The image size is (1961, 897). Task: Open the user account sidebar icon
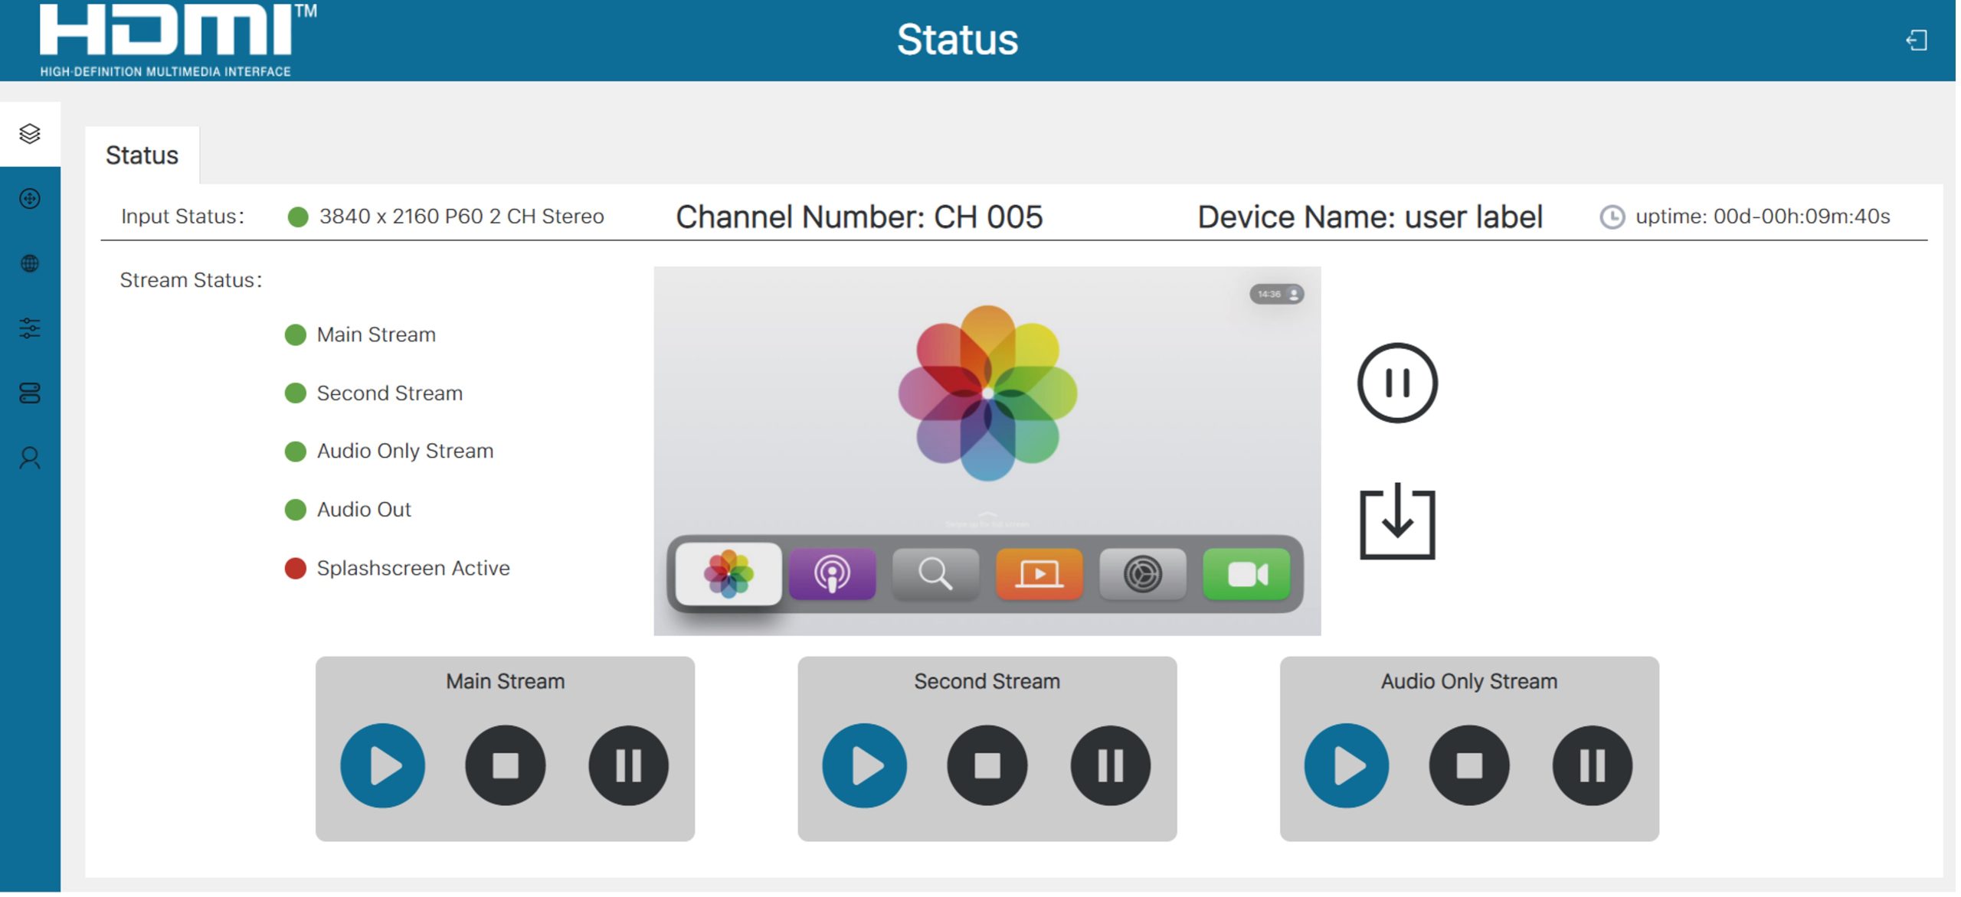tap(30, 459)
